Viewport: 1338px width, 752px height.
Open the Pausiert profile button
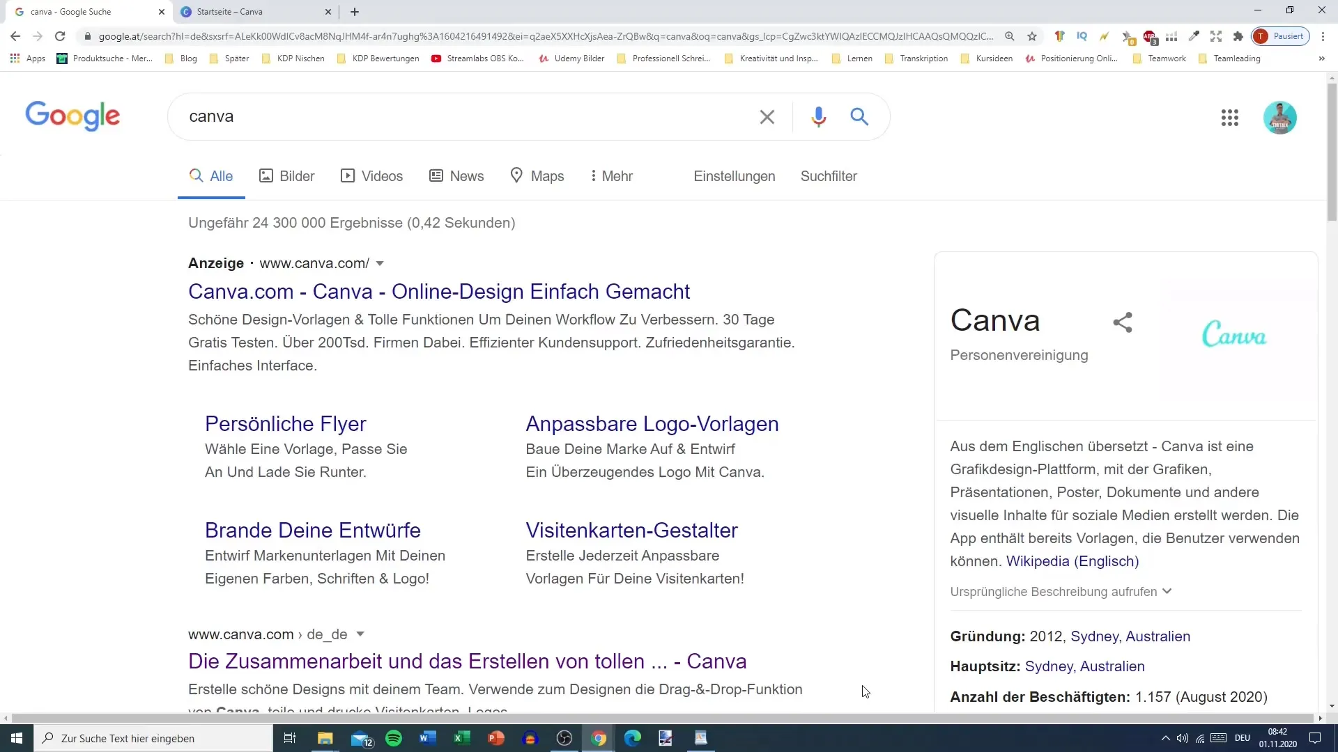(1281, 36)
